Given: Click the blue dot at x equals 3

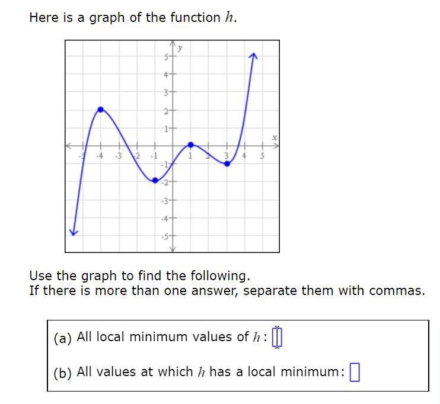Looking at the screenshot, I should click(x=227, y=163).
